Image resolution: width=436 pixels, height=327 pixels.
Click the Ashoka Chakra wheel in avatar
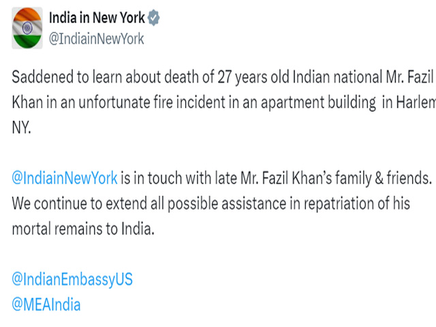coord(27,28)
